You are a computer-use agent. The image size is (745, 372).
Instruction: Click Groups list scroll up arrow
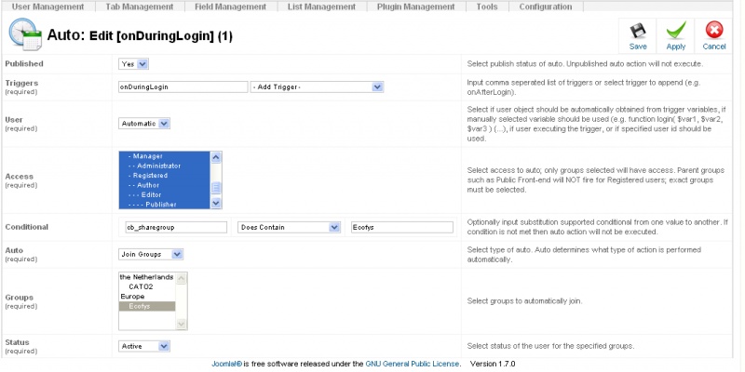pos(181,278)
